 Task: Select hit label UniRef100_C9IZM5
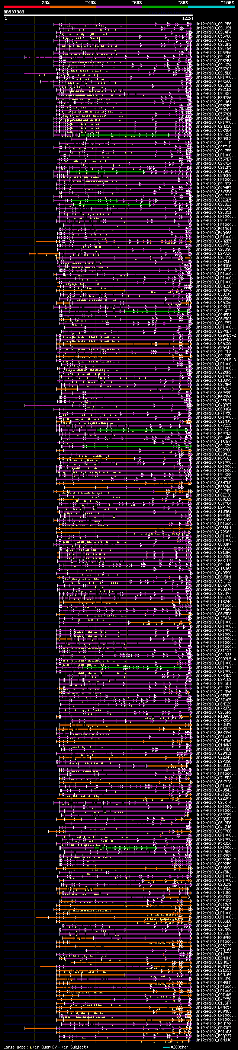pyautogui.click(x=213, y=168)
